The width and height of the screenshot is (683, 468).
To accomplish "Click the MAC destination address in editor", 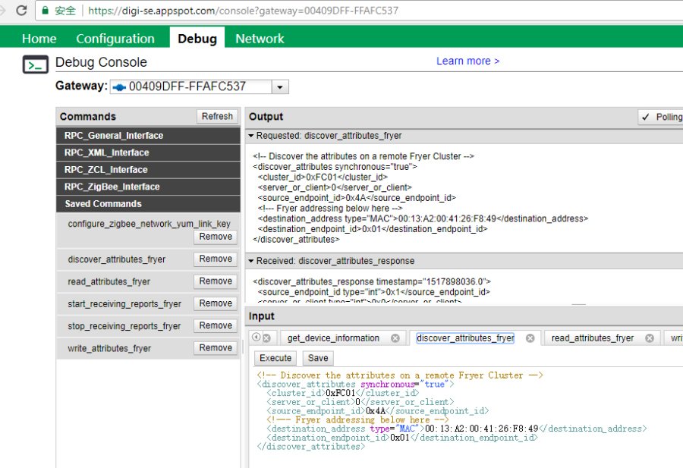I will pyautogui.click(x=481, y=429).
